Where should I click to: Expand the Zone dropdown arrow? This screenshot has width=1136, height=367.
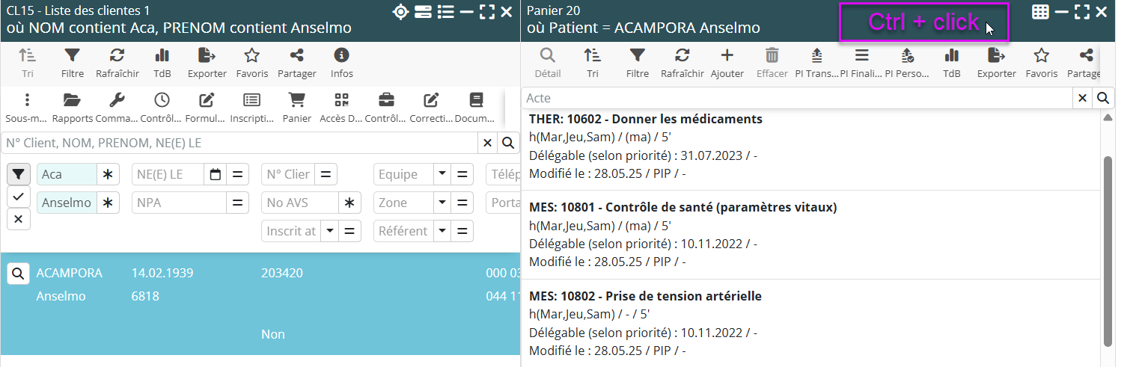click(x=442, y=203)
